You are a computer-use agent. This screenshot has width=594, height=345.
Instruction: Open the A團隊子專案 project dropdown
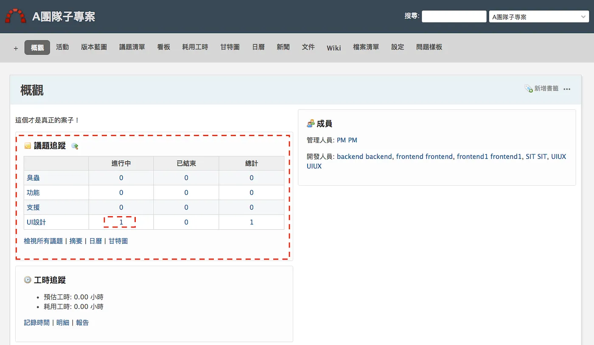pyautogui.click(x=539, y=17)
